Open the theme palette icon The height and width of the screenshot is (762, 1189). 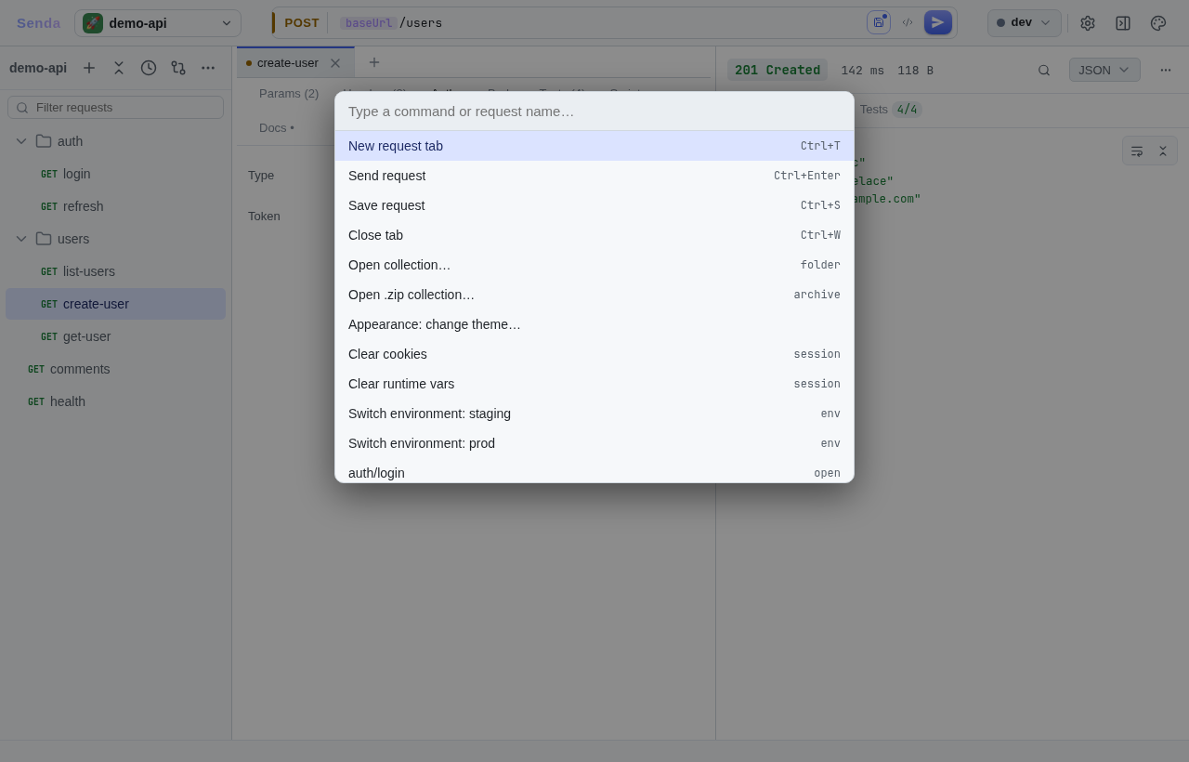tap(1158, 23)
